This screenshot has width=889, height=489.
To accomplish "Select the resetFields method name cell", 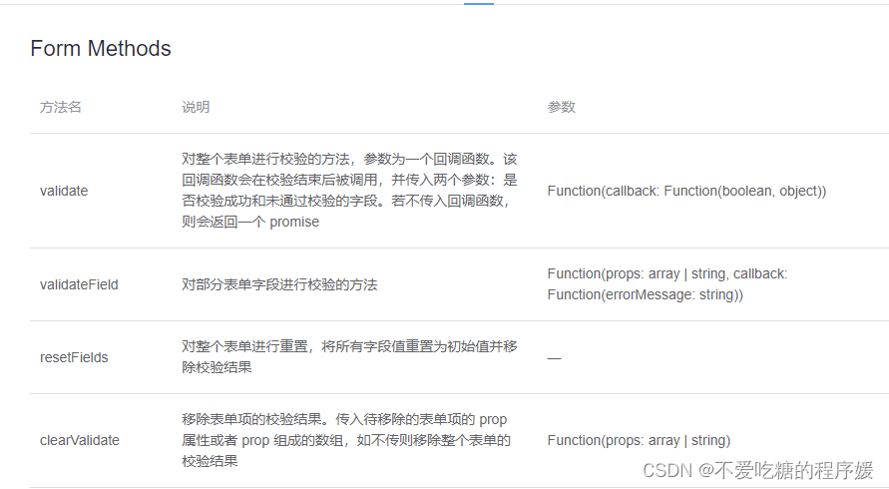I will coord(74,358).
